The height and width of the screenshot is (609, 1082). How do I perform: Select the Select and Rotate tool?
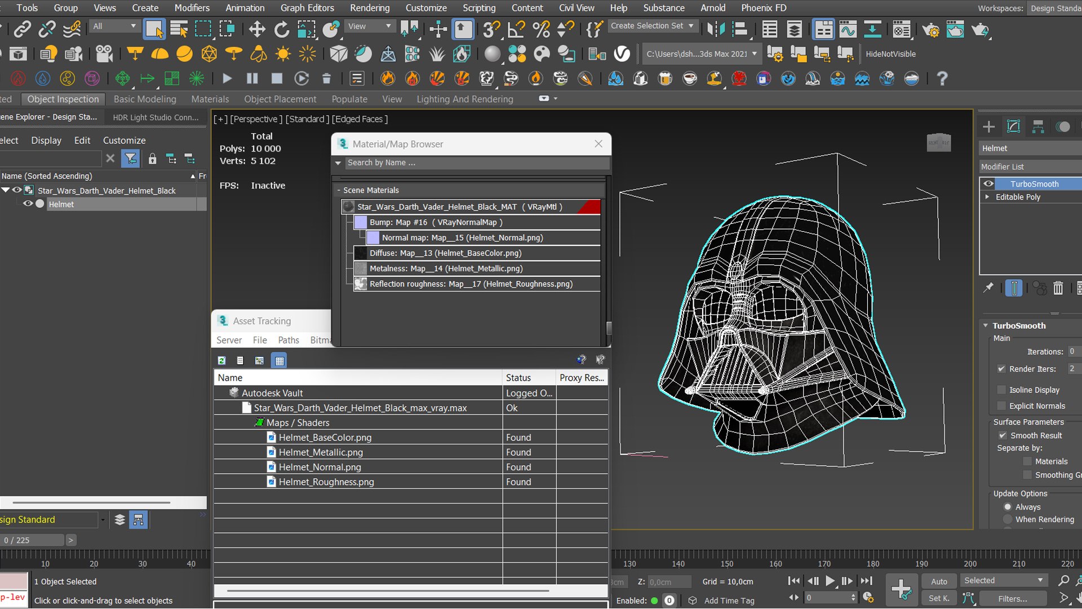[281, 29]
